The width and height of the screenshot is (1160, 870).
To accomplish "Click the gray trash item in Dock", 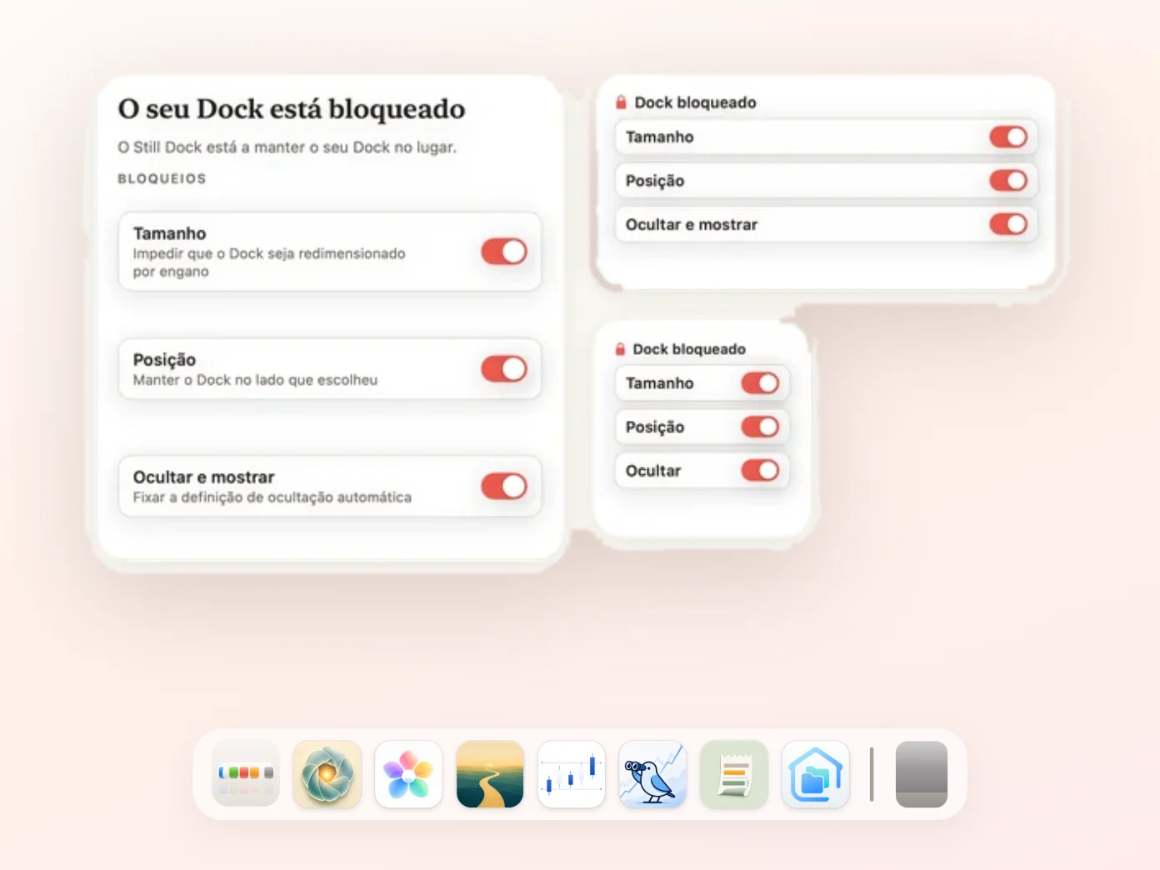I will pos(922,774).
